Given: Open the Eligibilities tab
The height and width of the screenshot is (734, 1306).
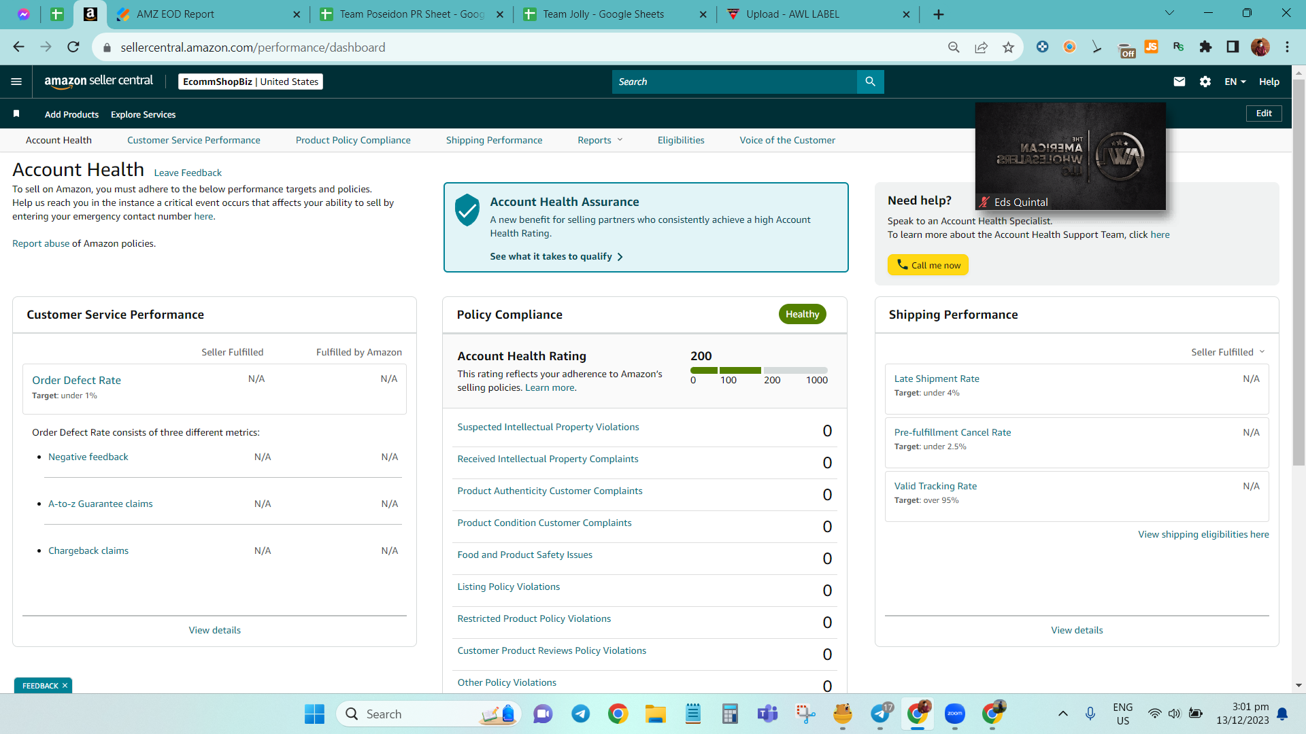Looking at the screenshot, I should [681, 140].
